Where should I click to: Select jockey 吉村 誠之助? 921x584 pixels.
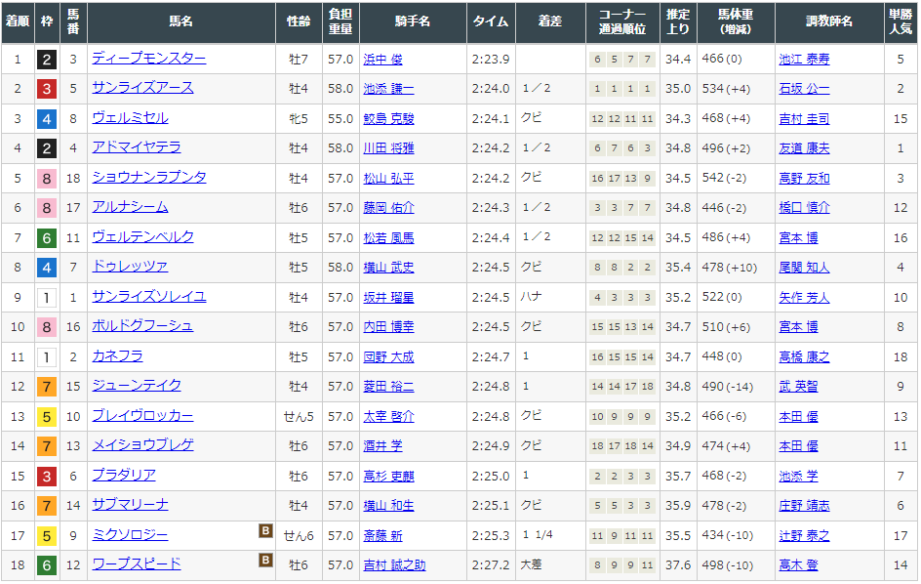[x=393, y=565]
